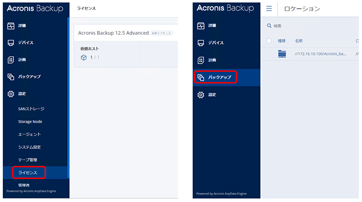
Task: Open テープ管理 settings submenu
Action: (28, 160)
